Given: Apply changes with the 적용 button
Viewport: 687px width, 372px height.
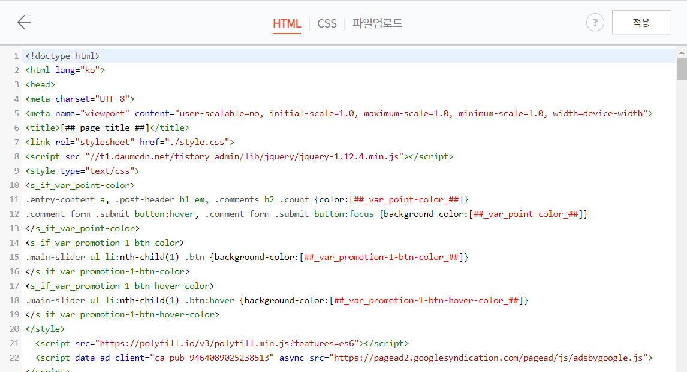Looking at the screenshot, I should point(641,22).
